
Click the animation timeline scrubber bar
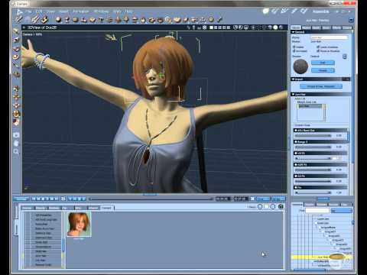click(x=151, y=199)
